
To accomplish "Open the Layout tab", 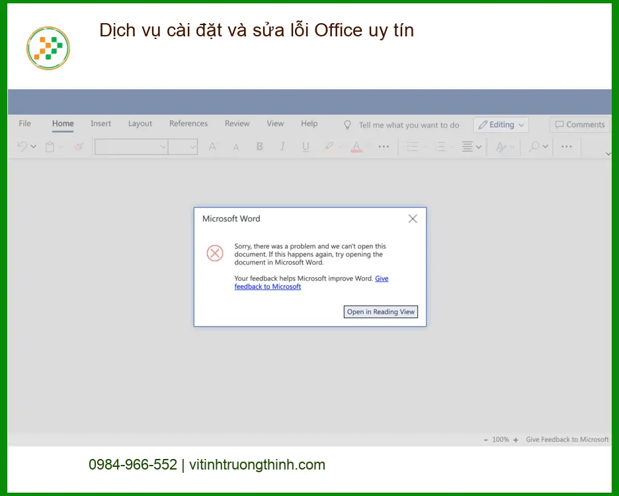I will [140, 124].
